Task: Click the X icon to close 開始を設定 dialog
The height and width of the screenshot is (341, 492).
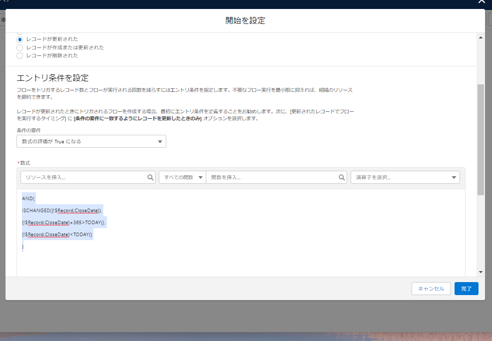Action: [x=481, y=2]
